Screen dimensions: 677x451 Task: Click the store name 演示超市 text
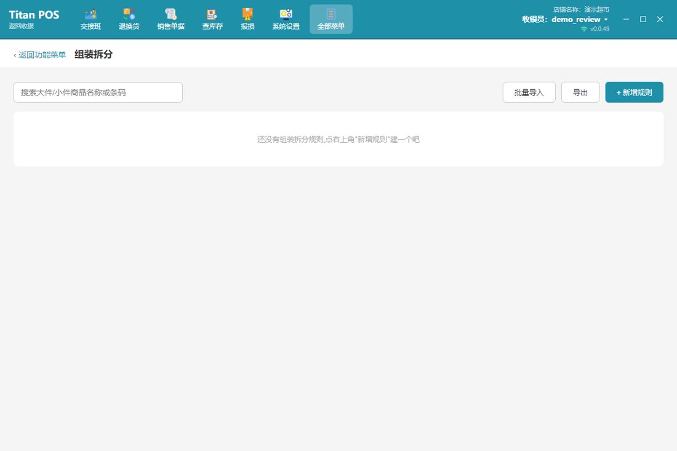597,9
